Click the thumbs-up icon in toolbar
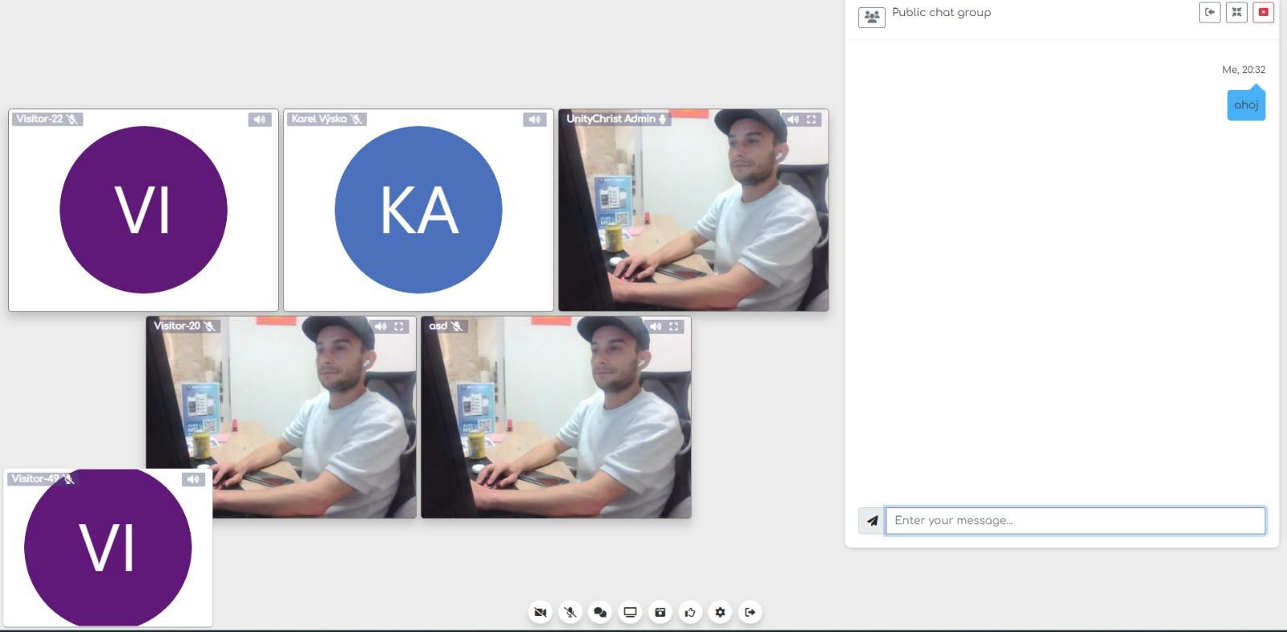This screenshot has height=632, width=1287. point(690,613)
